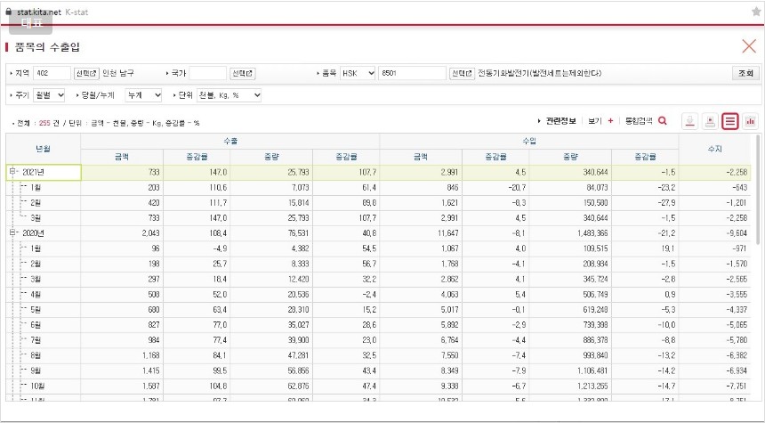Image resolution: width=765 pixels, height=423 pixels.
Task: Switch to table list view icon
Action: click(730, 121)
